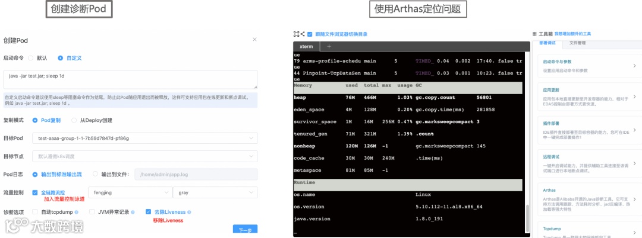Click the arms-profile-schedu thread row
This screenshot has height=238, width=642.
[x=408, y=61]
